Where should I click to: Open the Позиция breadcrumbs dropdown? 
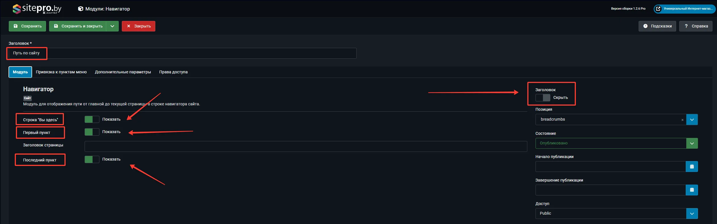pos(692,120)
